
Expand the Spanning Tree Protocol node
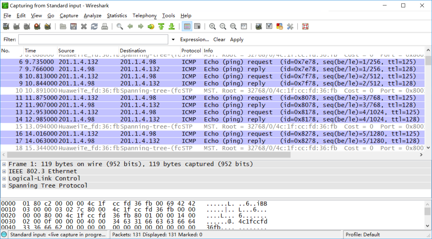click(x=4, y=186)
